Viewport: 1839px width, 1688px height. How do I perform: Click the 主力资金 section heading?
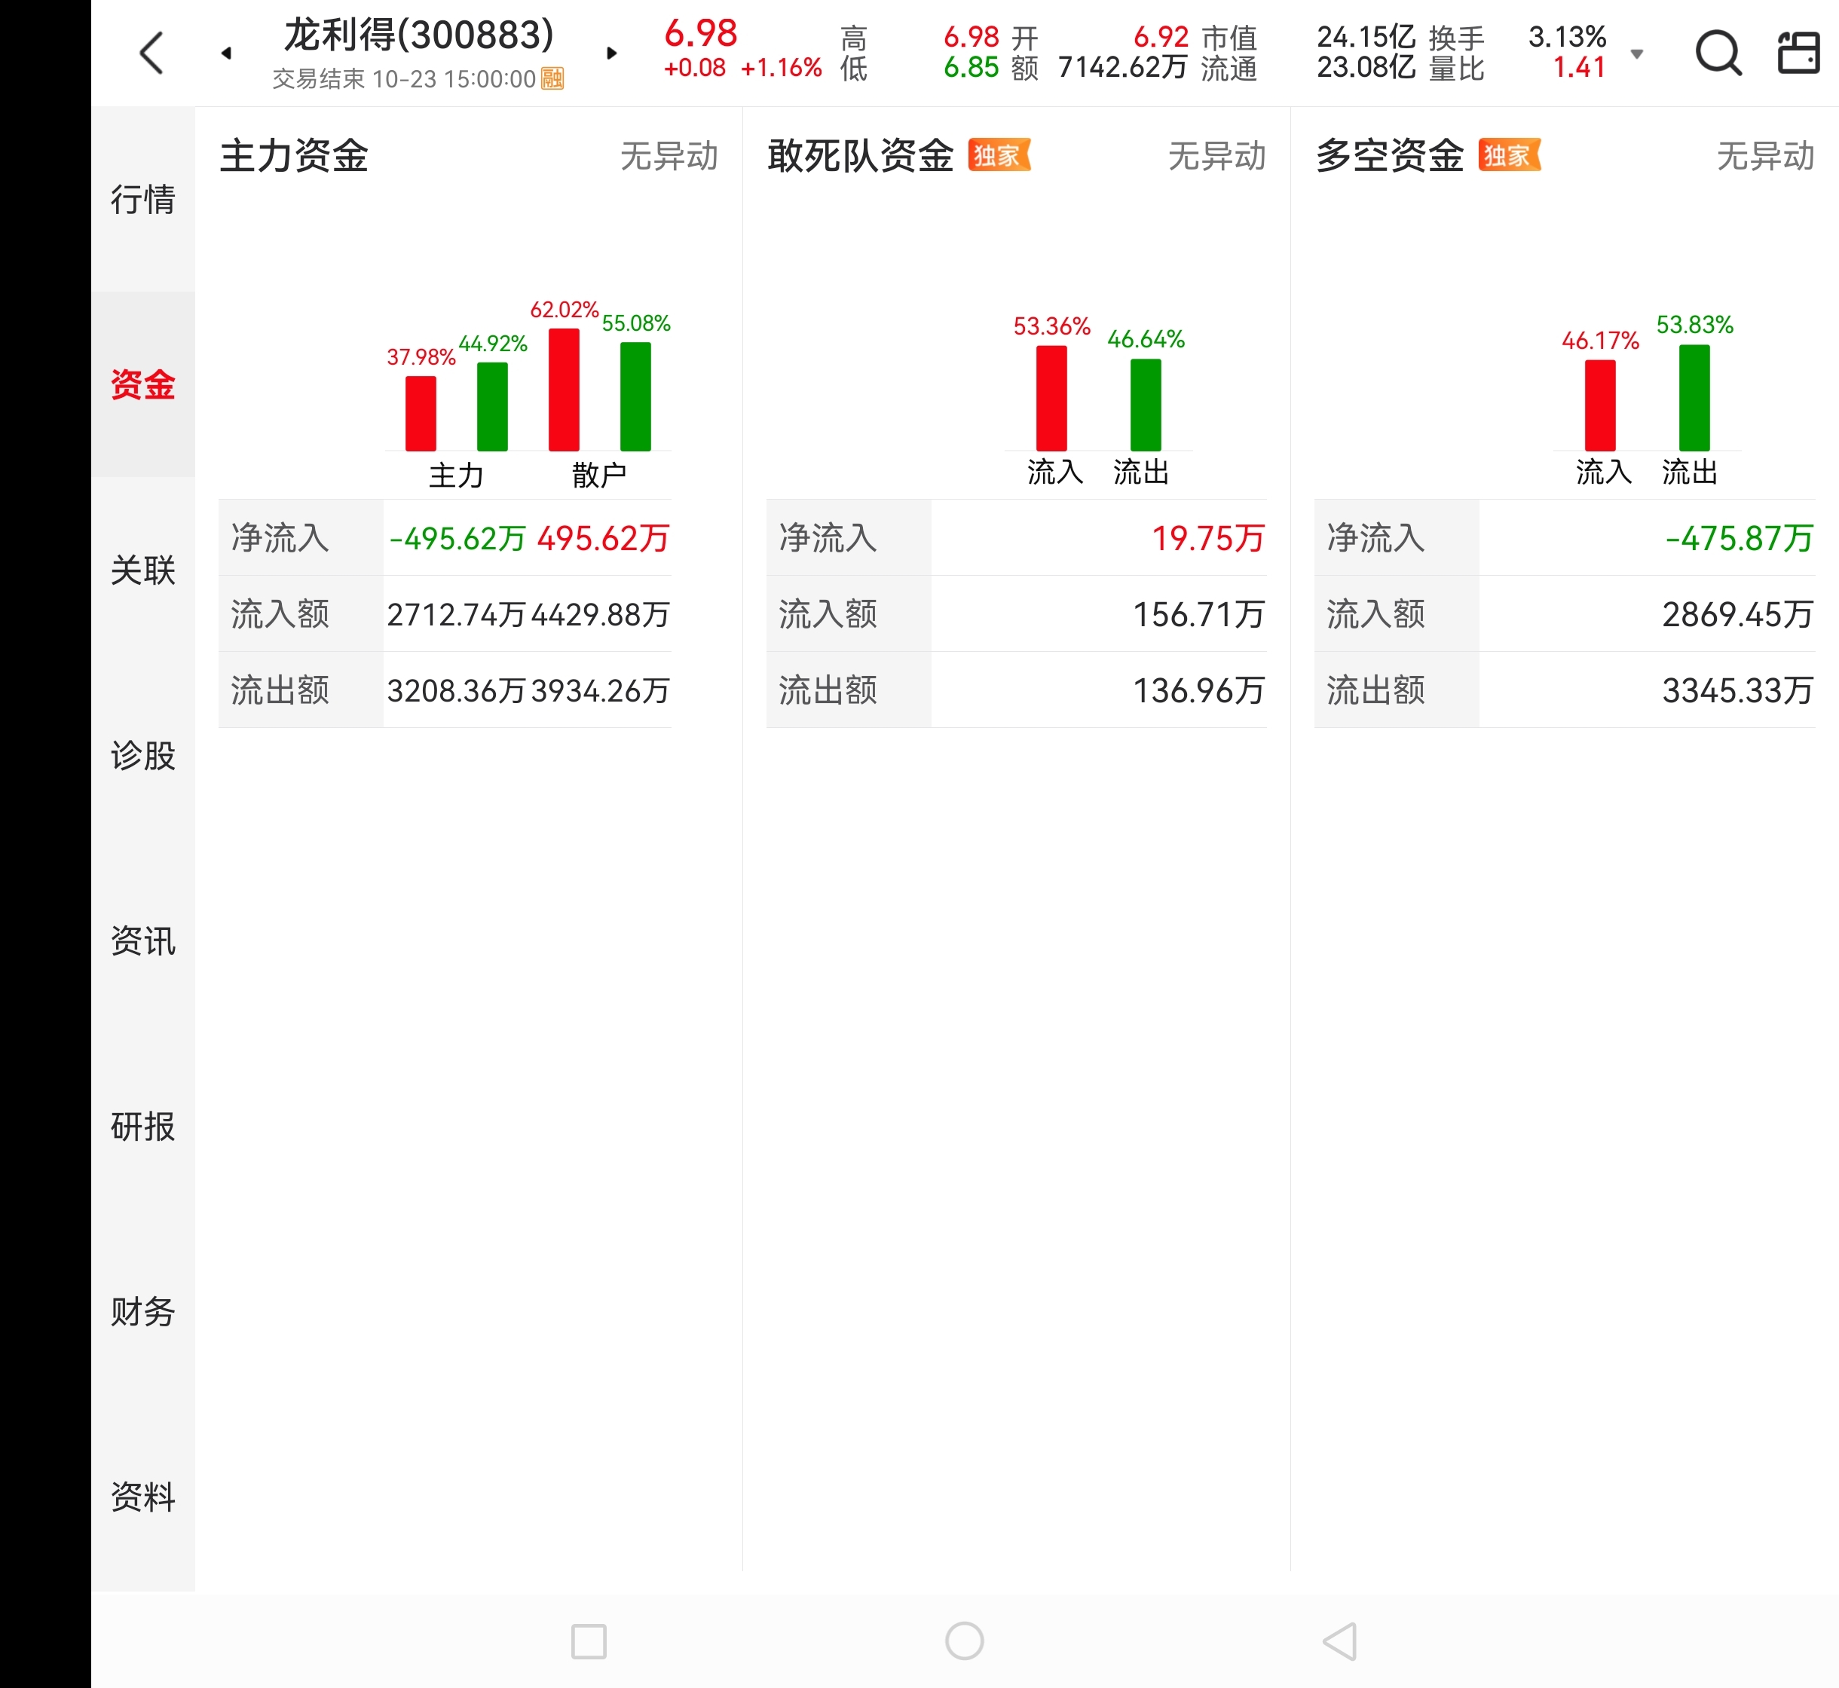(294, 155)
